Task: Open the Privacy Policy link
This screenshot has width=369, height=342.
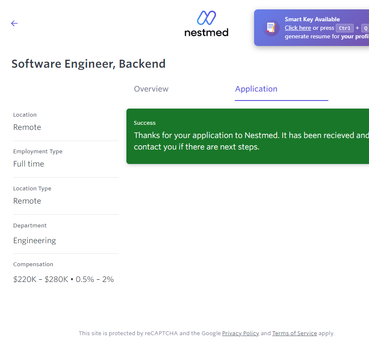Action: tap(240, 333)
